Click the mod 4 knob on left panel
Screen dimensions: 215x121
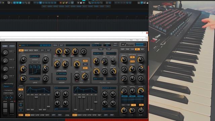coord(5,77)
